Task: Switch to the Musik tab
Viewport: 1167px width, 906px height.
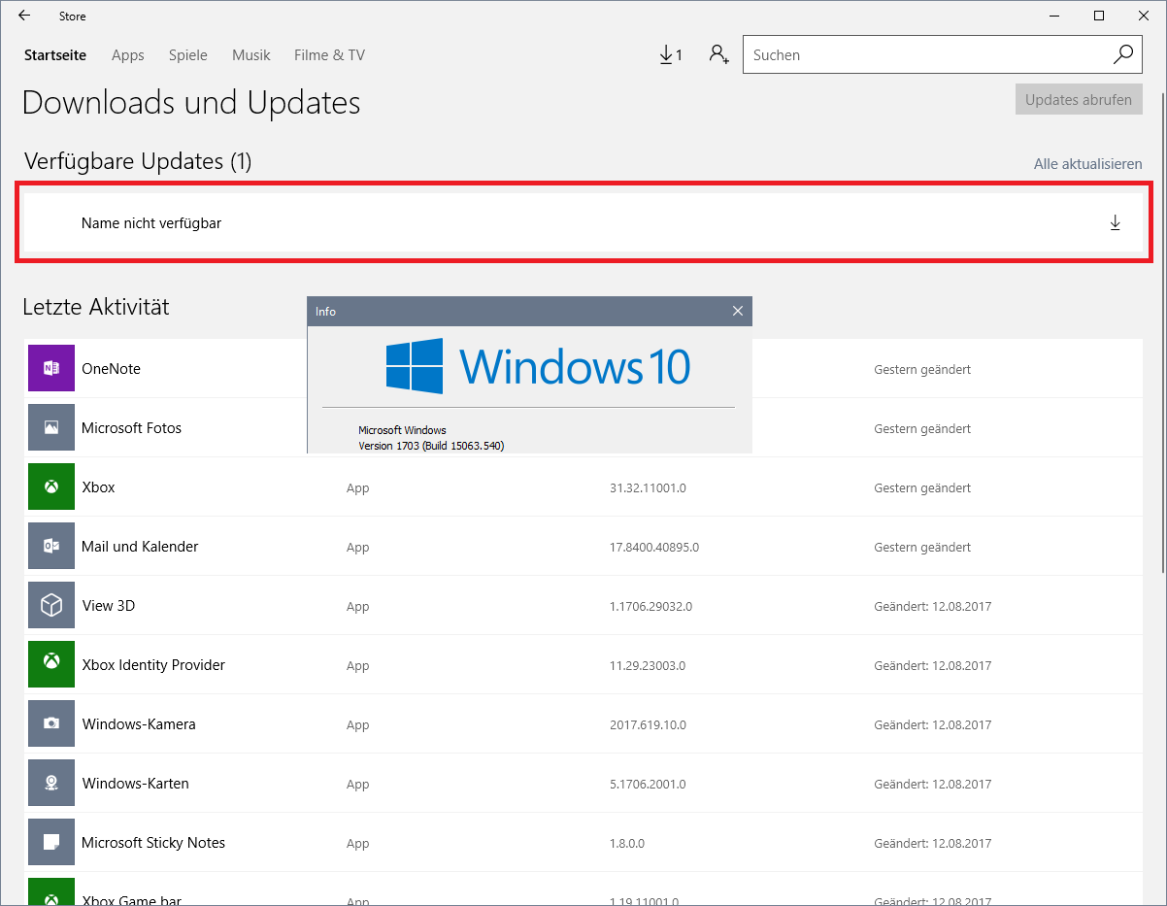Action: (251, 55)
